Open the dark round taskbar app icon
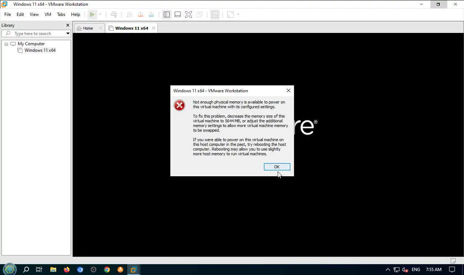Image resolution: width=464 pixels, height=275 pixels. (94, 270)
